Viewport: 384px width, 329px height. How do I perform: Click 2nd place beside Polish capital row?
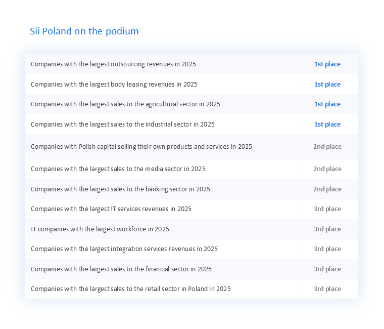click(327, 146)
